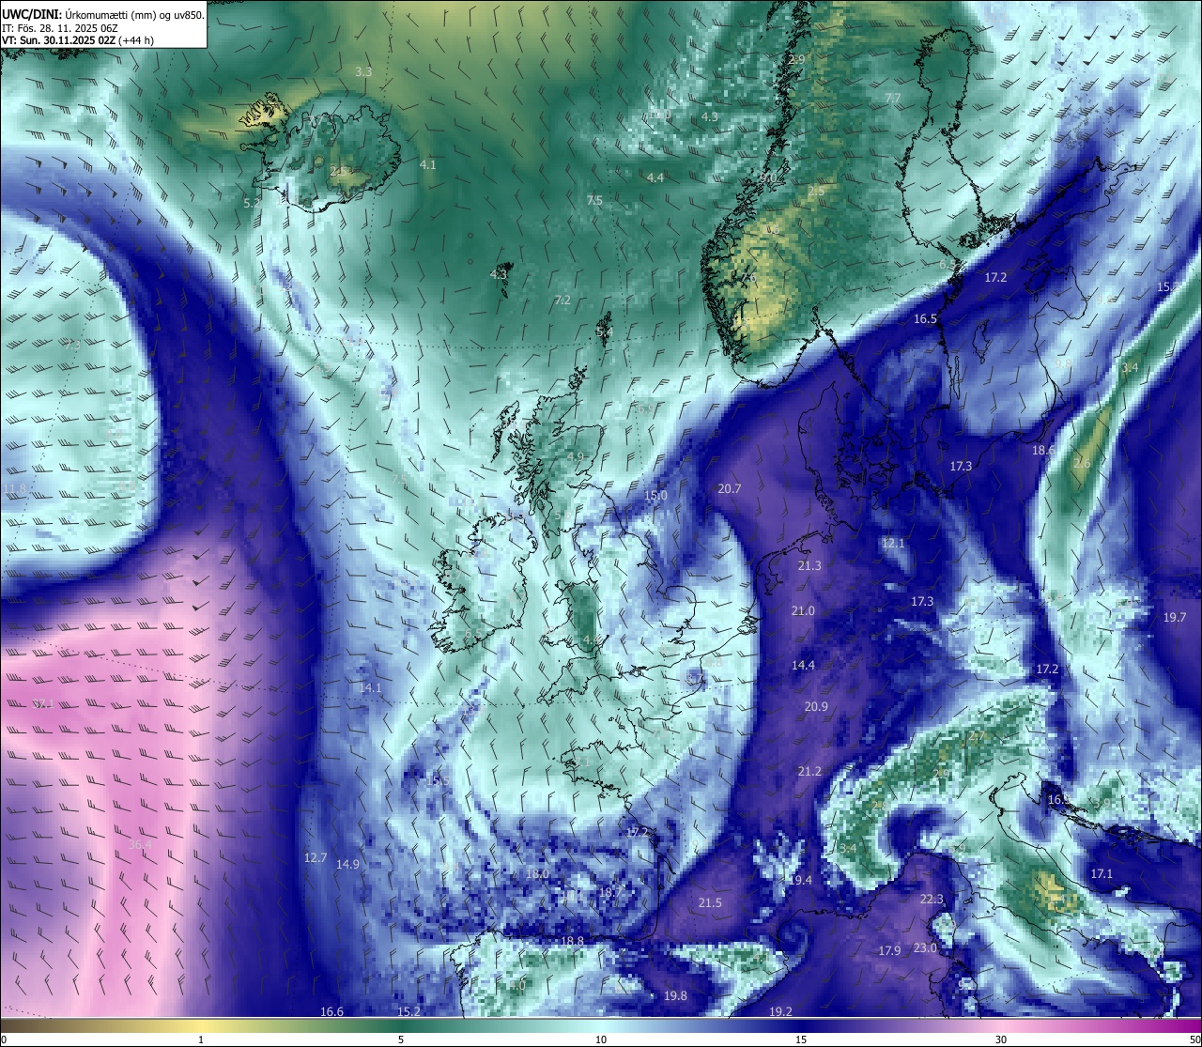This screenshot has width=1202, height=1047.
Task: Click the 50 tick label on the colour scale
Action: tap(1194, 1039)
